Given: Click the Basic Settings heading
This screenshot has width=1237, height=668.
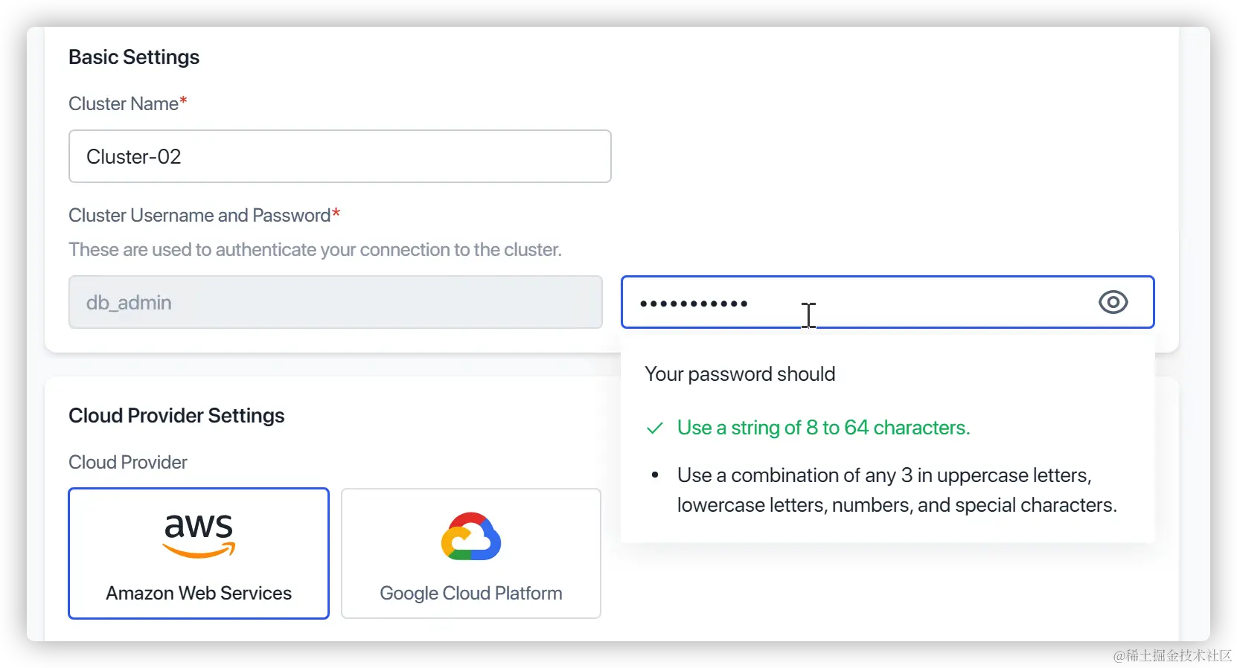Looking at the screenshot, I should pyautogui.click(x=134, y=57).
